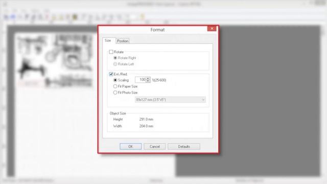Choose Fit Paper Size option

pos(115,86)
